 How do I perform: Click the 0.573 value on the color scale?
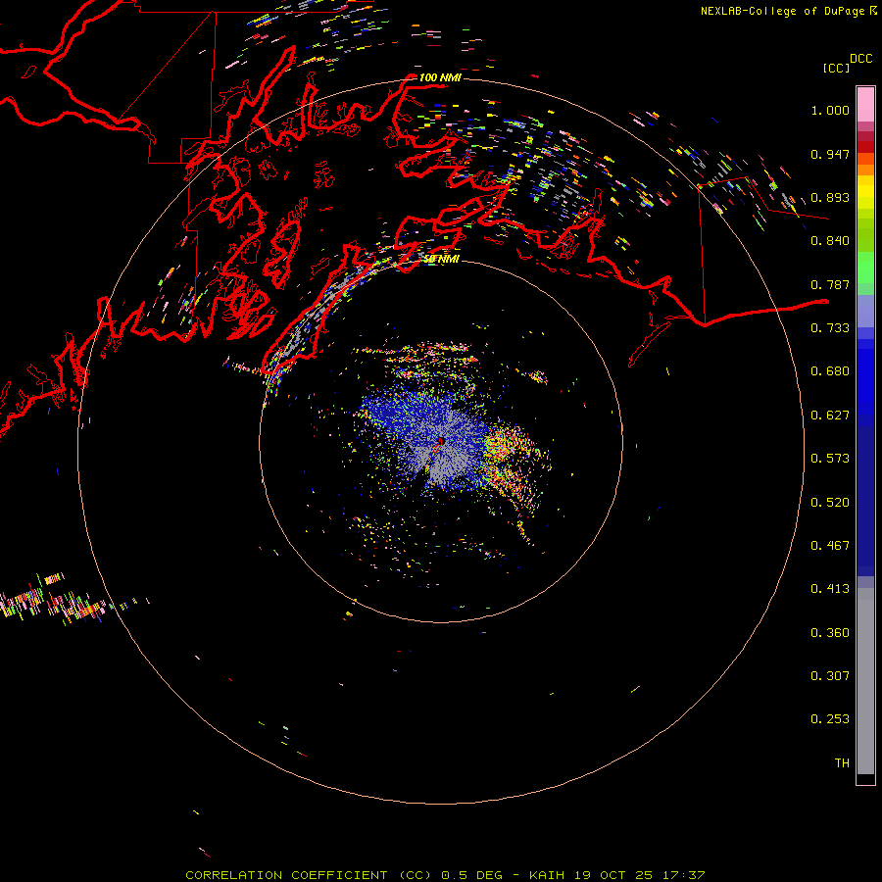[830, 459]
